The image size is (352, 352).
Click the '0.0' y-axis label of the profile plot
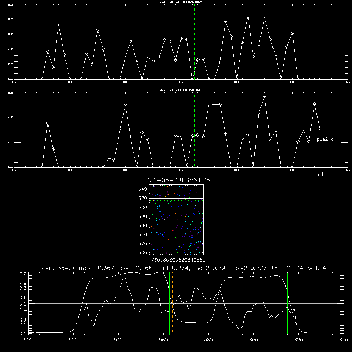(x=23, y=334)
